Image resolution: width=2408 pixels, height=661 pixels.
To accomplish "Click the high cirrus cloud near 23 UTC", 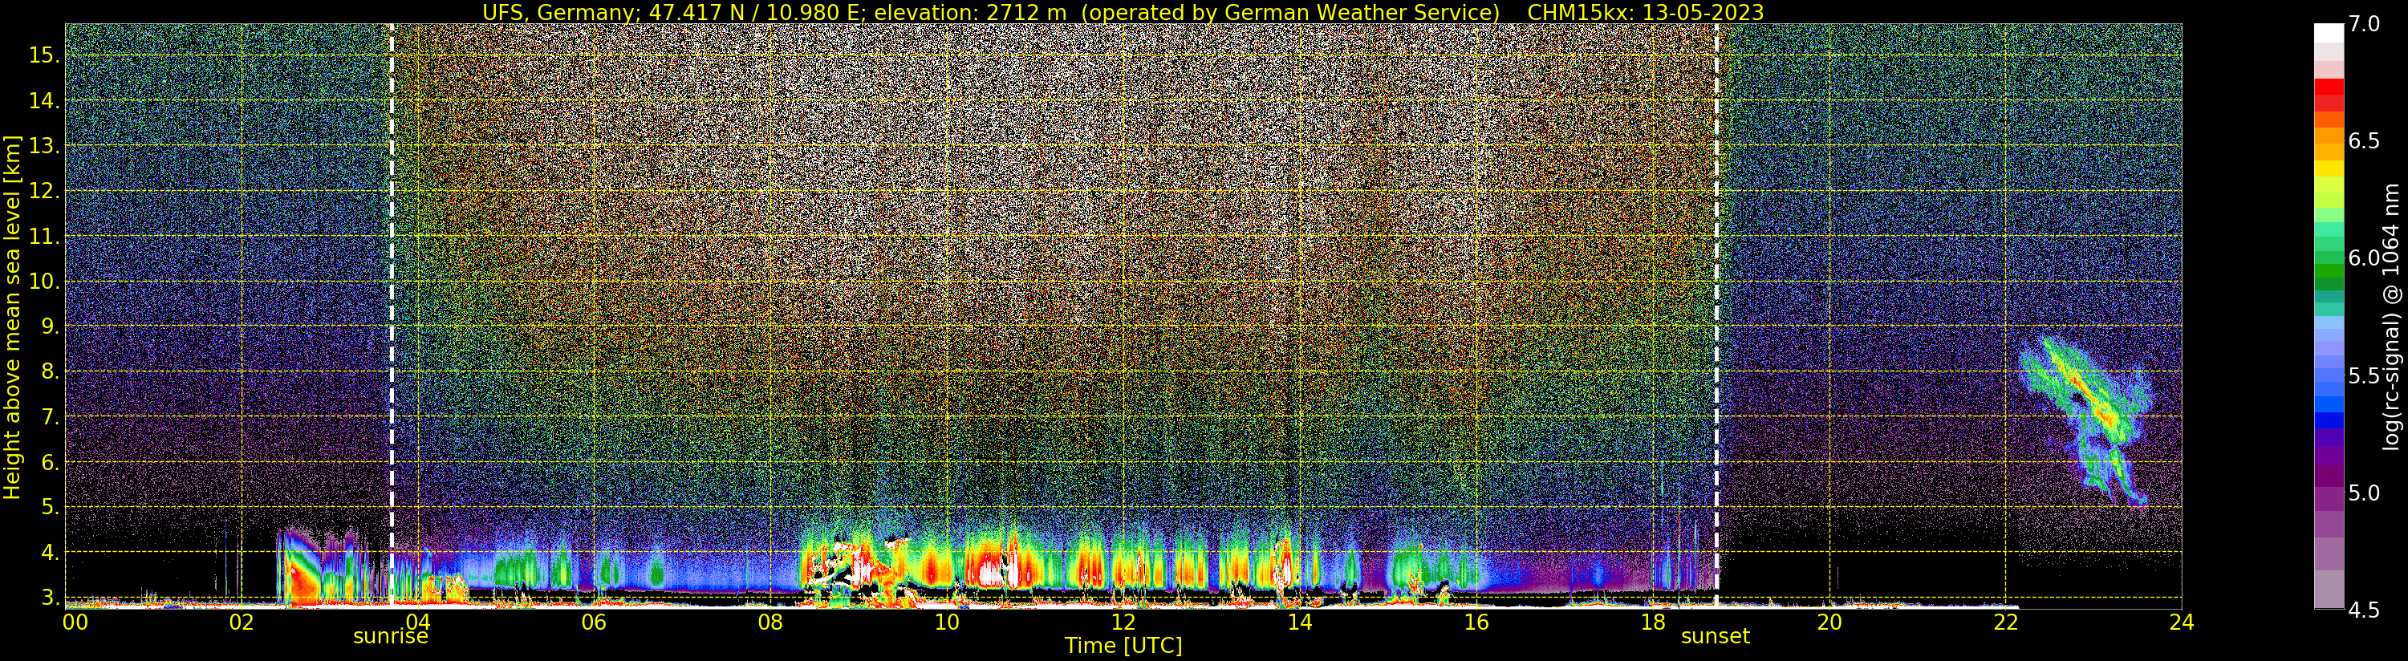I will (2085, 420).
